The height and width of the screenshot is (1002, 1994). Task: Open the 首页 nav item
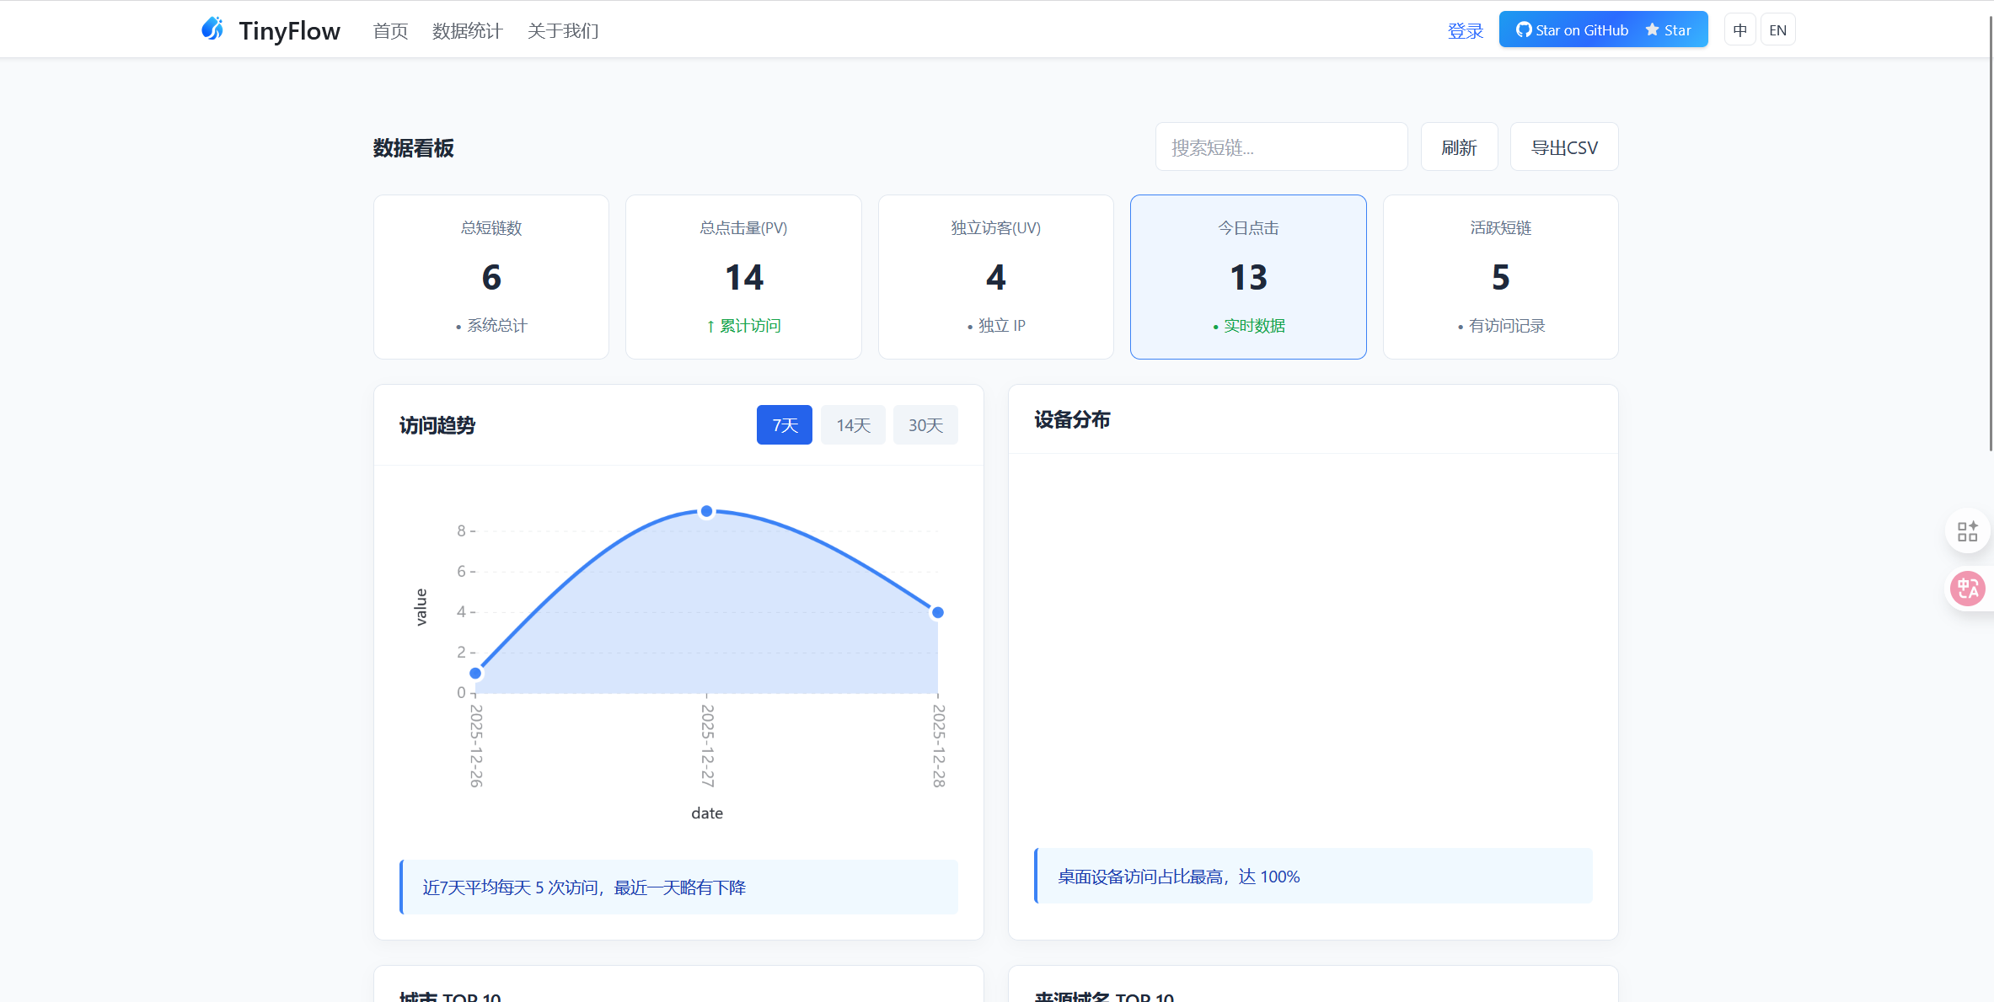coord(390,31)
